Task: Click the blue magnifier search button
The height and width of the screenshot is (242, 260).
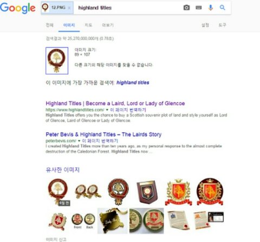Action: coord(223,8)
